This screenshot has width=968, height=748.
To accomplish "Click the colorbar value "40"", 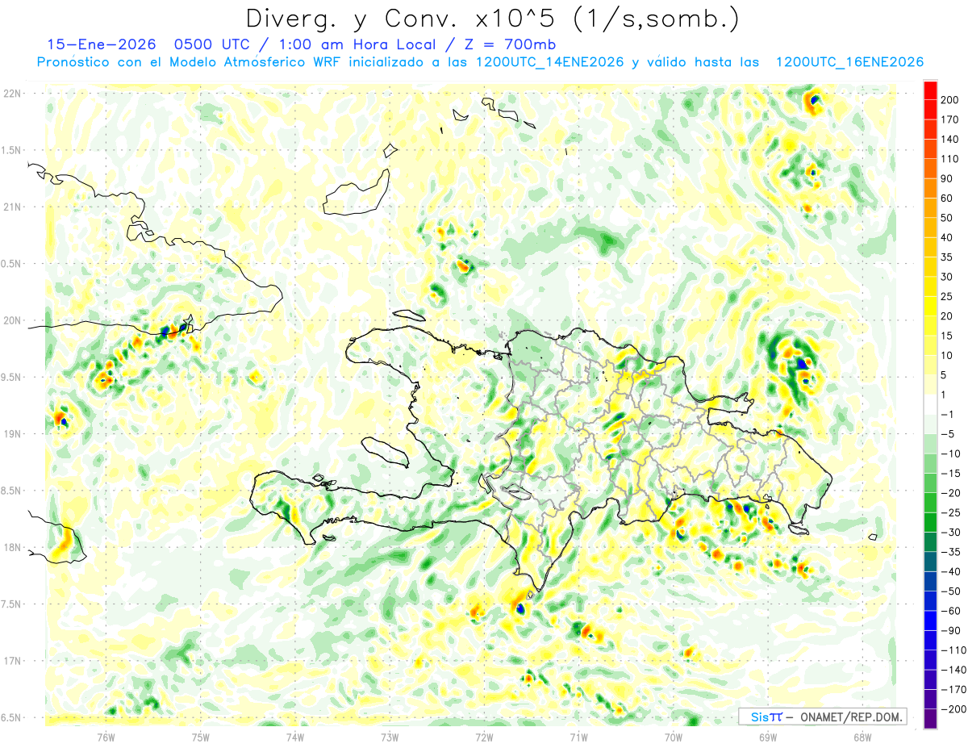I will click(x=949, y=237).
